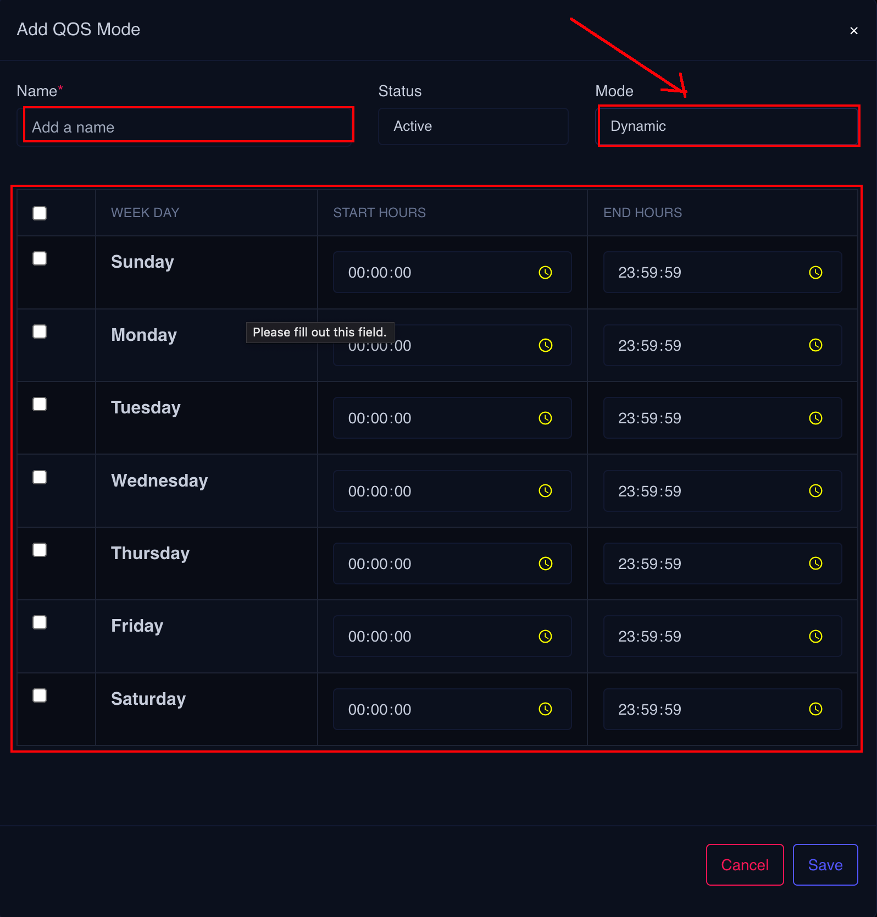Focus the Name input field
877x917 pixels.
(x=187, y=127)
